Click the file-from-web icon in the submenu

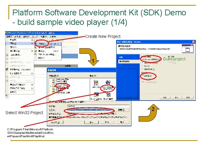(x=36, y=54)
